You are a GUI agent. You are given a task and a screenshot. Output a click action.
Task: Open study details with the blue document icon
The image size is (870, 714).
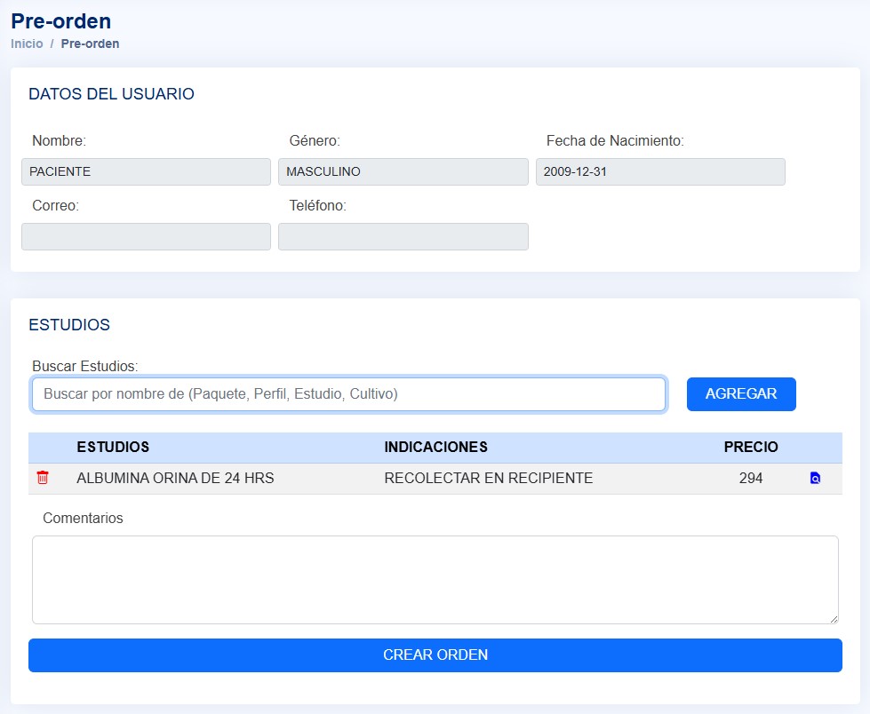tap(815, 479)
